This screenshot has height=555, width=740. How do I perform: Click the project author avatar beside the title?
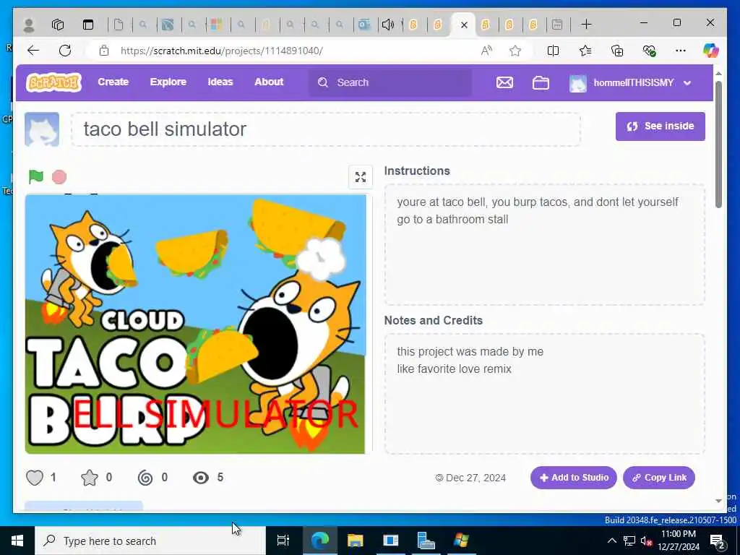pyautogui.click(x=42, y=129)
